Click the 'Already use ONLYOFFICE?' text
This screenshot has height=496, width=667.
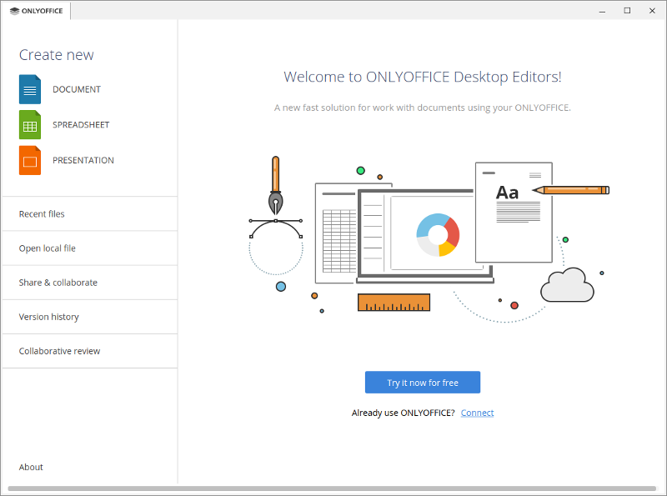[403, 413]
